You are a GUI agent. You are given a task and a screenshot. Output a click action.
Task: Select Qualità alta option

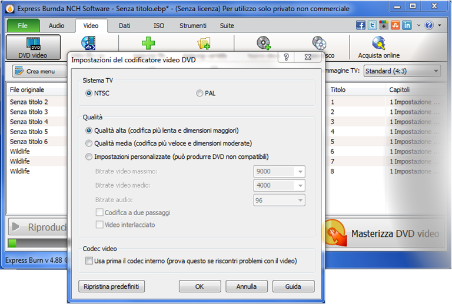[162, 131]
